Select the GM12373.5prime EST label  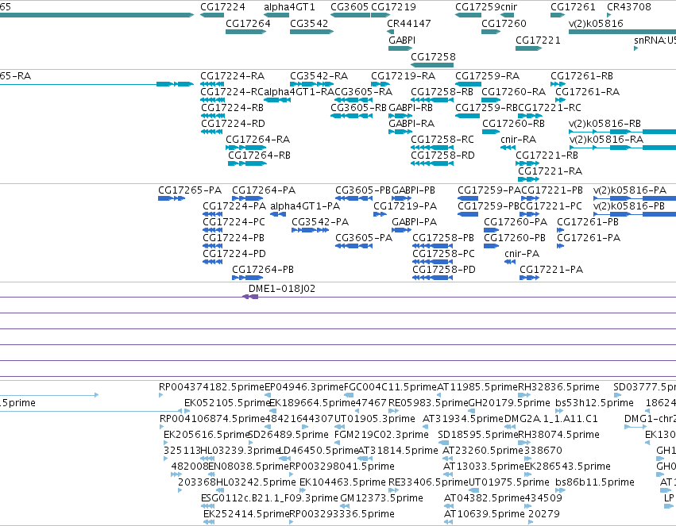381,498
